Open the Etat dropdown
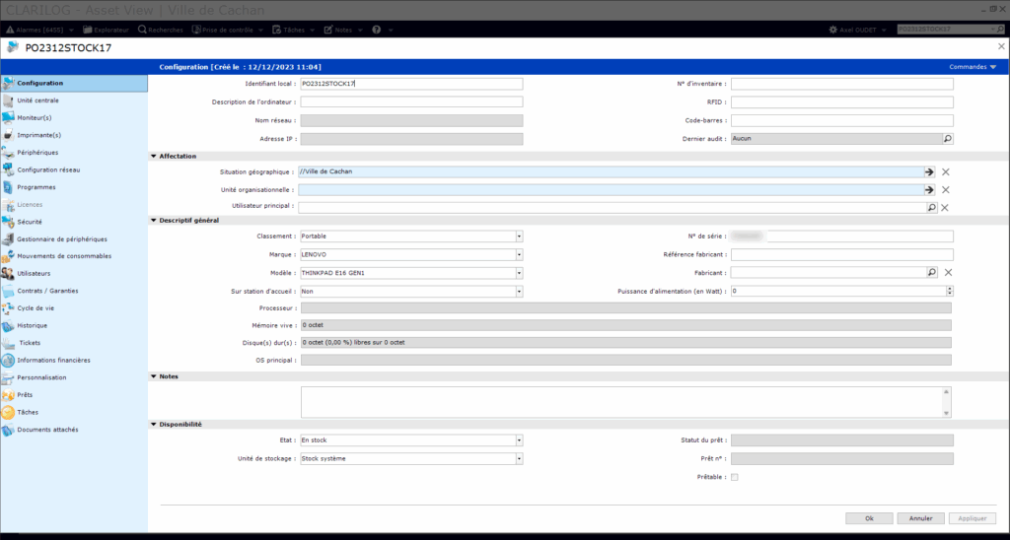 (519, 440)
